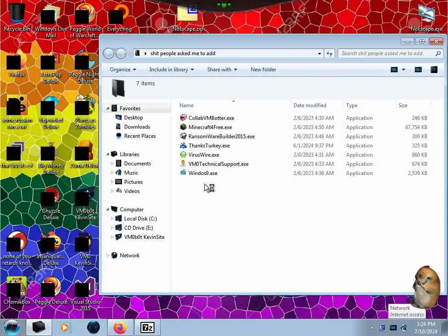
Task: Select the Peggle Deluxe desktop icon
Action: point(51,290)
